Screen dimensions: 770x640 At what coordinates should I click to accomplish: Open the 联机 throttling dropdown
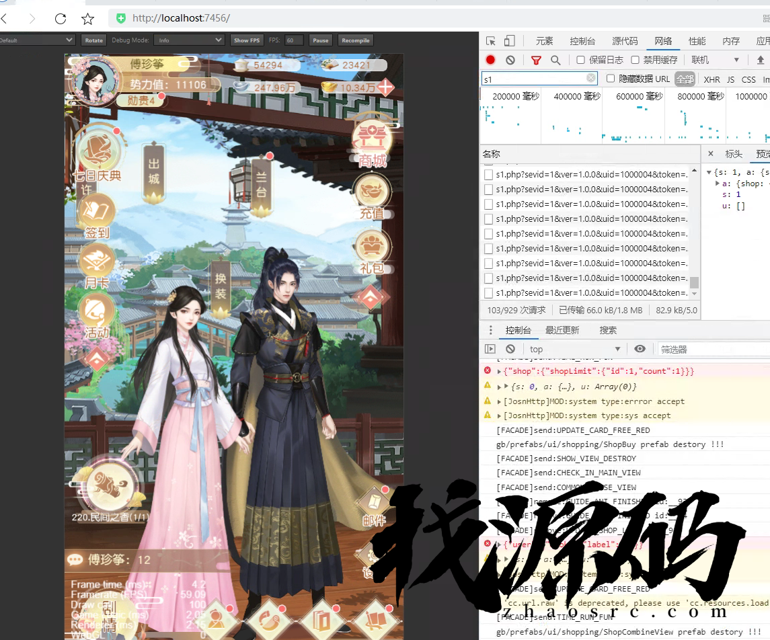pyautogui.click(x=715, y=60)
